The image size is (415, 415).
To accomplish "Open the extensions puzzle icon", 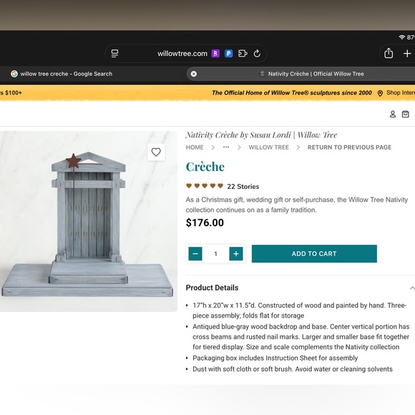I will pos(243,54).
